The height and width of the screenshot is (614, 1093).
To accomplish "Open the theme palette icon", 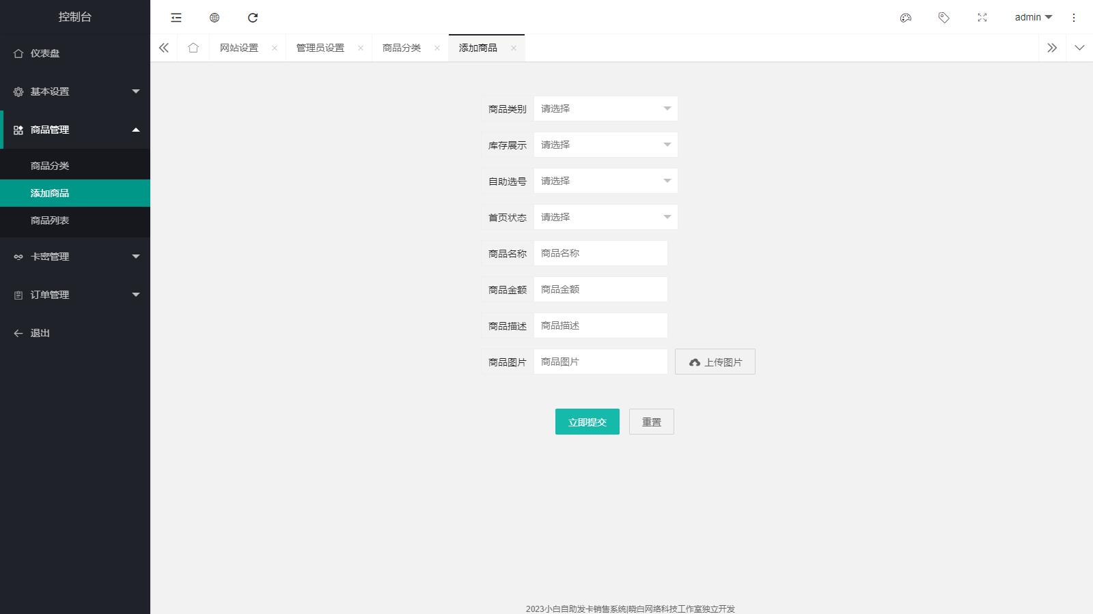I will coord(906,18).
